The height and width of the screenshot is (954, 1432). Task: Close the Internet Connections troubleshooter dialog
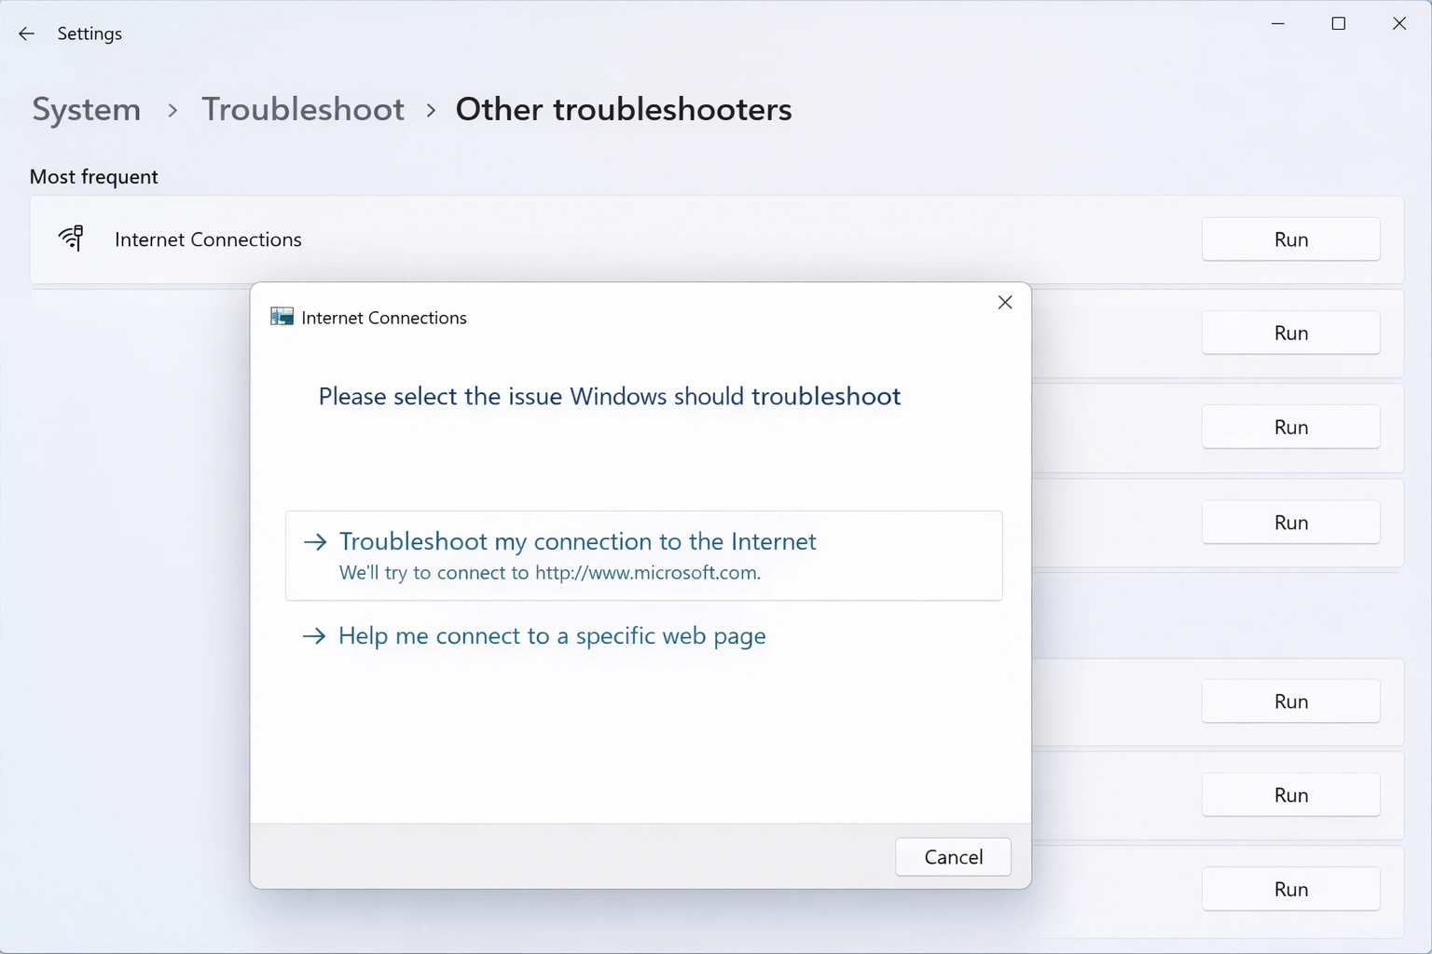click(x=1004, y=302)
